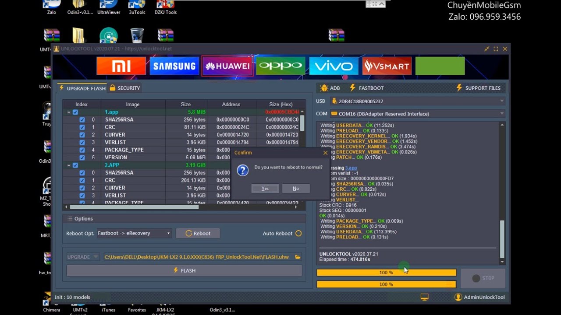Select the blank green brand tile
Viewport: 561px width, 315px height.
[440, 66]
